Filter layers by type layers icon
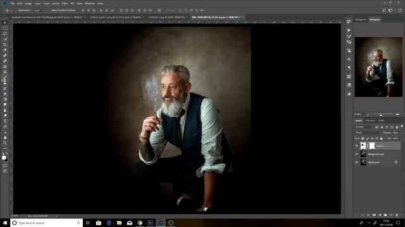The height and width of the screenshot is (227, 405). 387,127
